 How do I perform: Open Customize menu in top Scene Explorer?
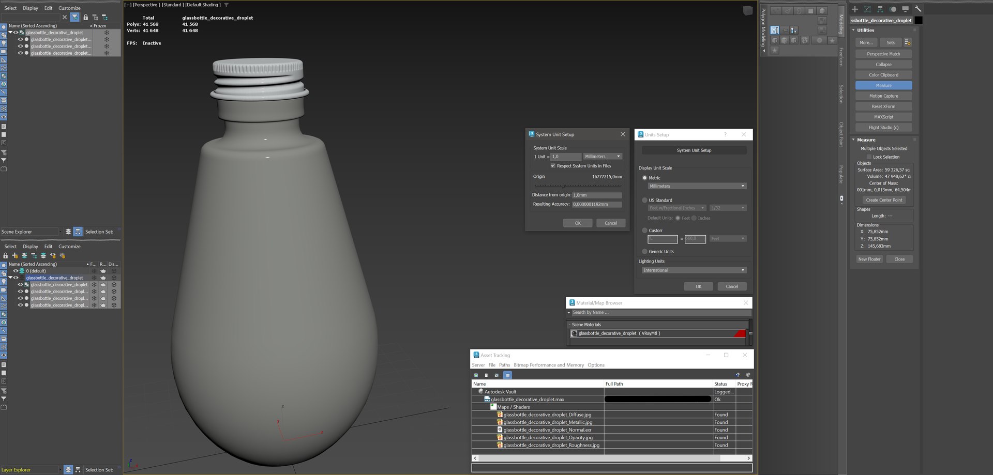[x=69, y=8]
